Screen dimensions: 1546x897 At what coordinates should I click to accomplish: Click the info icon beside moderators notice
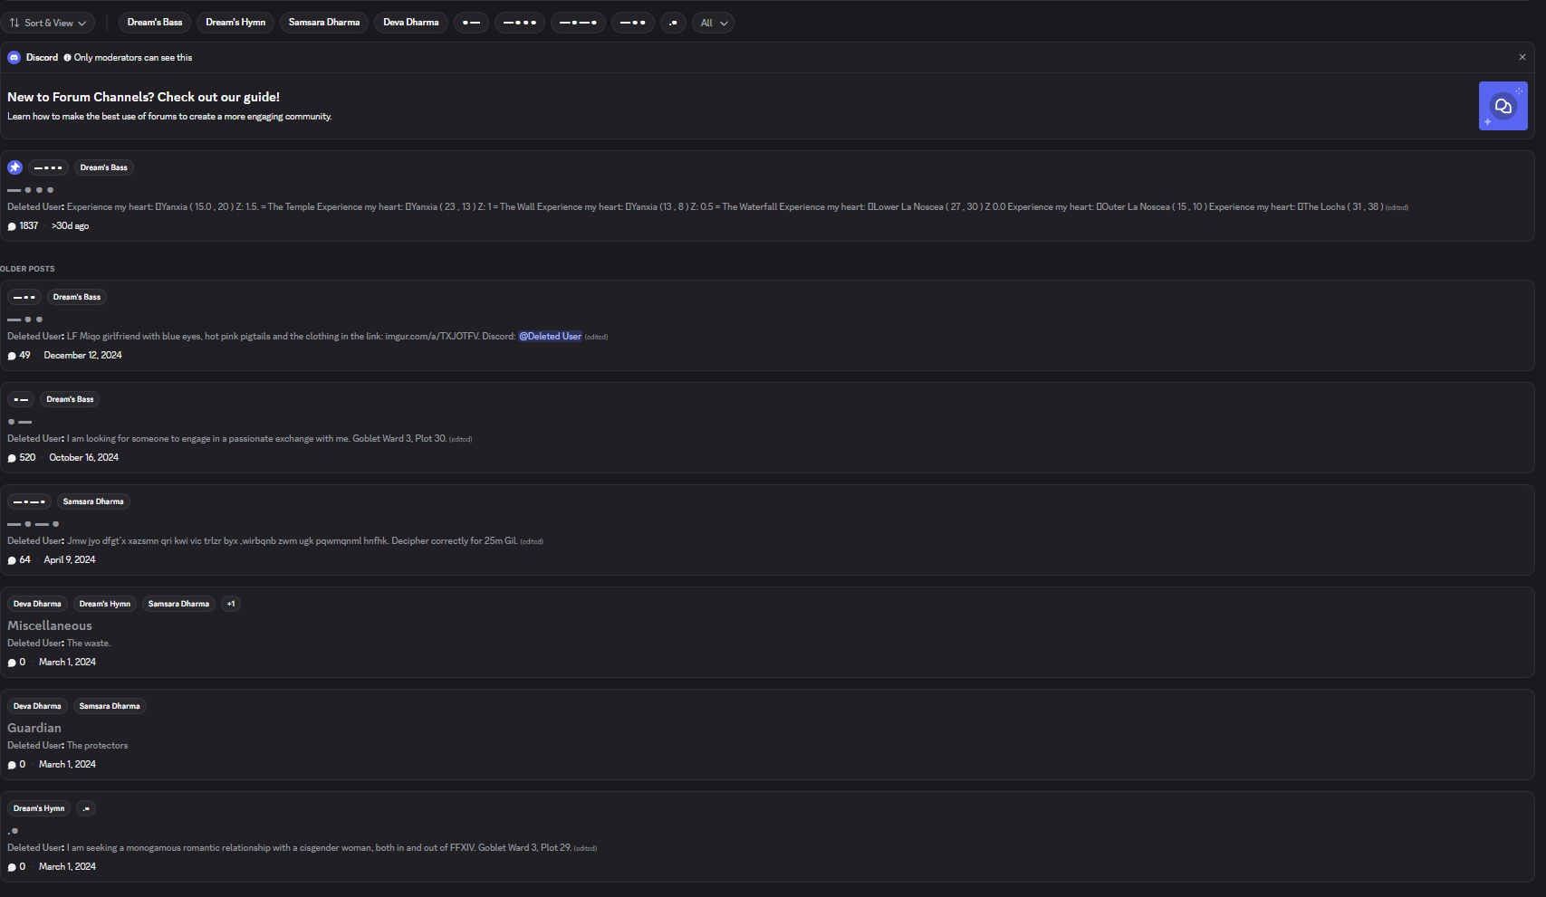pyautogui.click(x=67, y=58)
